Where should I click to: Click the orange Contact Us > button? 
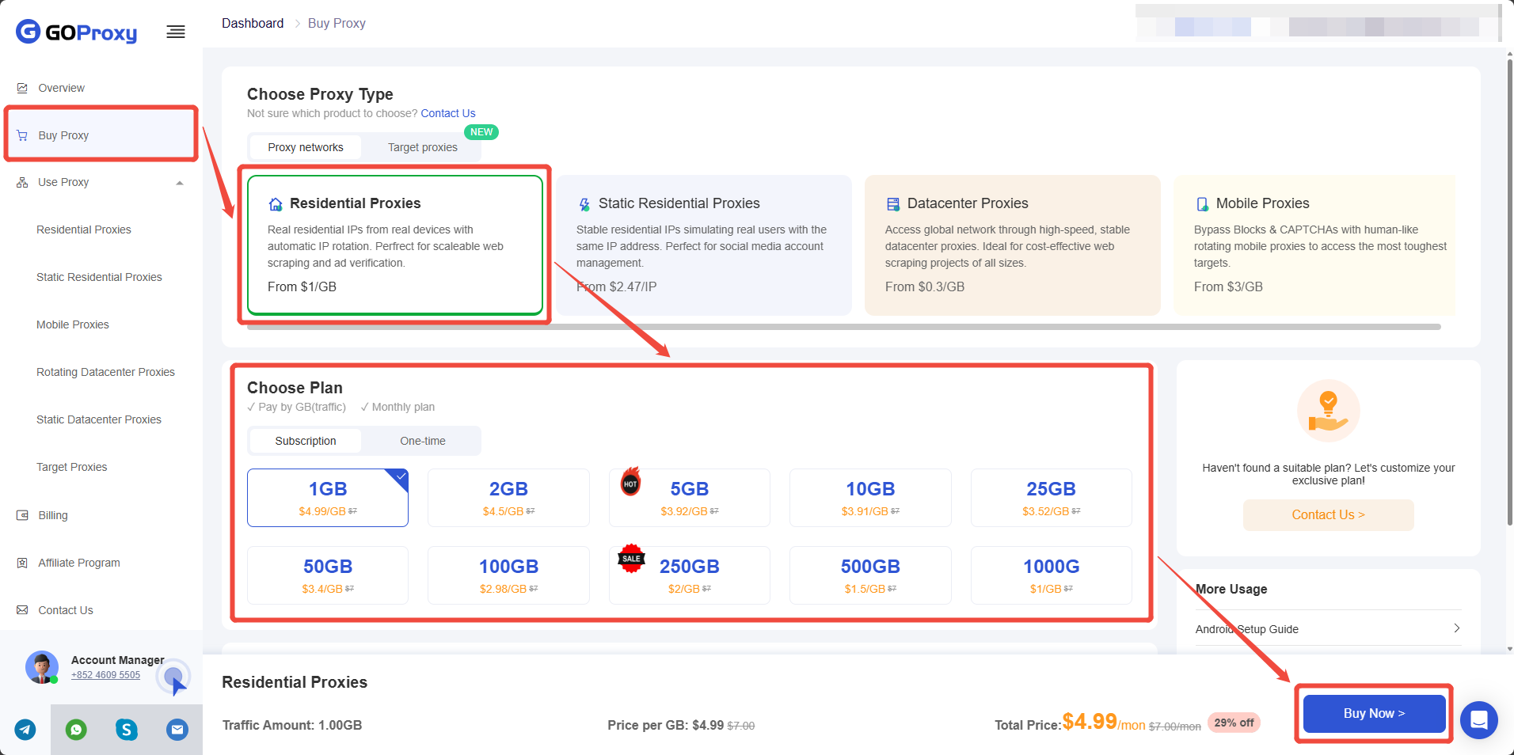tap(1328, 514)
